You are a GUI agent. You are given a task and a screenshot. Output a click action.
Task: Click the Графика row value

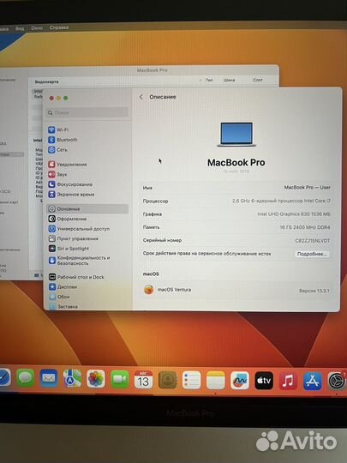294,214
